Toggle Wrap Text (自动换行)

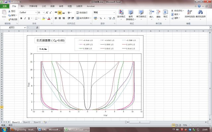coord(83,13)
